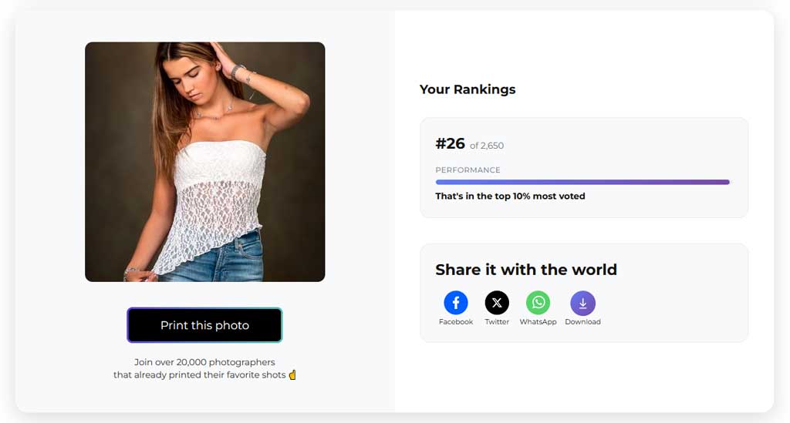
Task: Click the 'of 2,650' total count
Action: pos(487,146)
